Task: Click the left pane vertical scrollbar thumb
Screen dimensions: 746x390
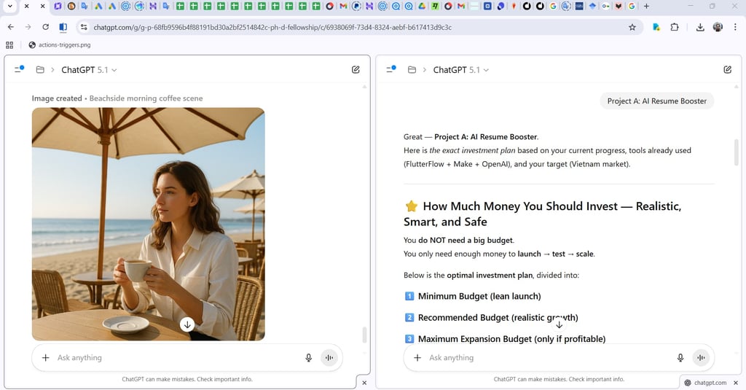Action: [364, 335]
